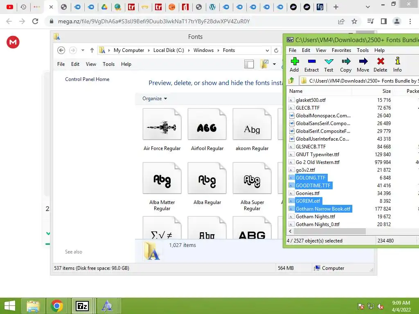The width and height of the screenshot is (419, 314).
Task: Click the muted volume tray icon
Action: [381, 306]
